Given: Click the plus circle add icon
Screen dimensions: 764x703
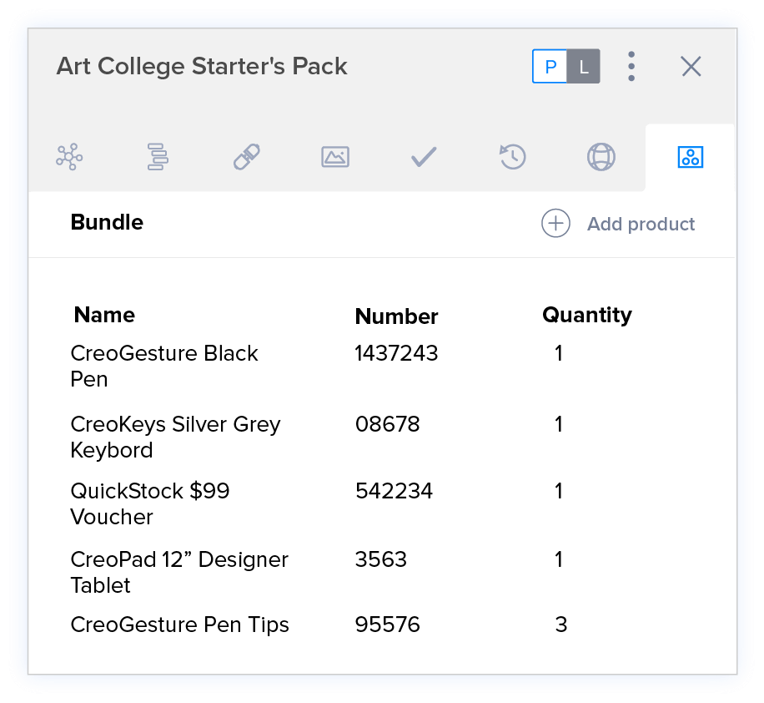Looking at the screenshot, I should [556, 224].
